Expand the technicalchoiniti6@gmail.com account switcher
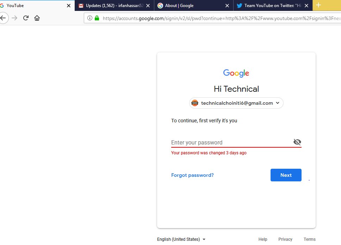 coord(236,103)
